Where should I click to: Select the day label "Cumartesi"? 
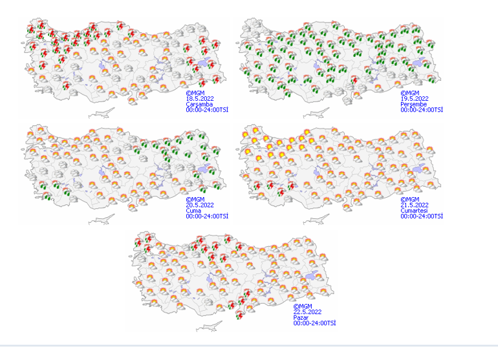(x=414, y=211)
